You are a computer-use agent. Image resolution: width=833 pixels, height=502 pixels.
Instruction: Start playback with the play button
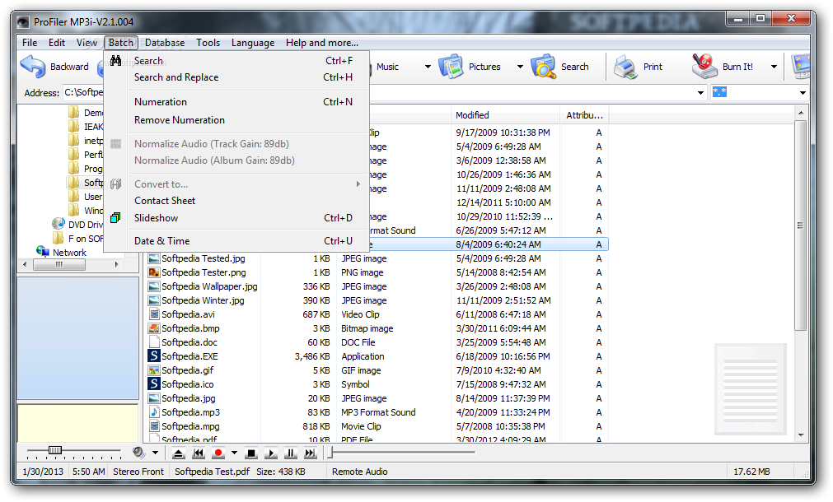pyautogui.click(x=270, y=453)
